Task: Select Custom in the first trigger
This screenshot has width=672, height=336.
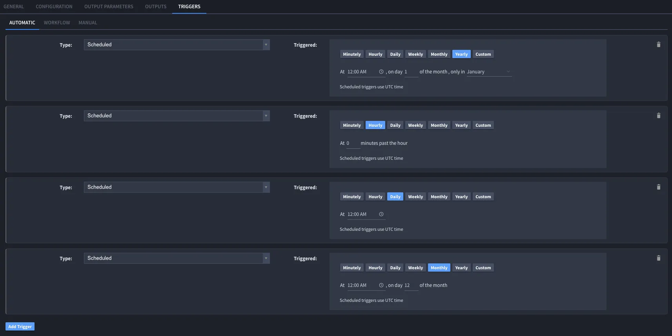Action: [x=483, y=54]
